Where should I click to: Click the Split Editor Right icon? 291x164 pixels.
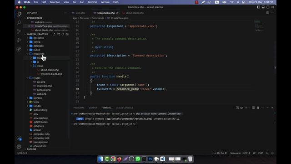coord(268,13)
